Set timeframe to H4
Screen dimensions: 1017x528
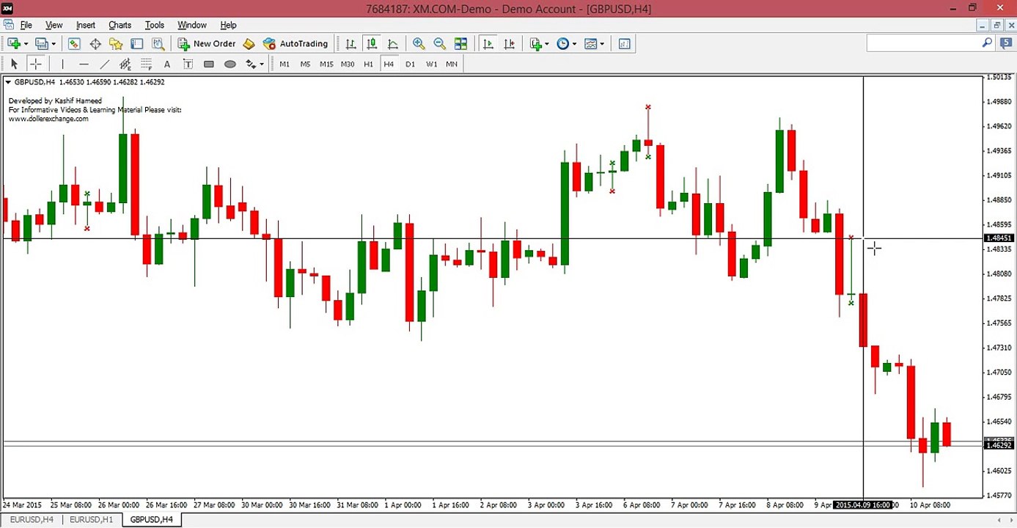[x=389, y=65]
